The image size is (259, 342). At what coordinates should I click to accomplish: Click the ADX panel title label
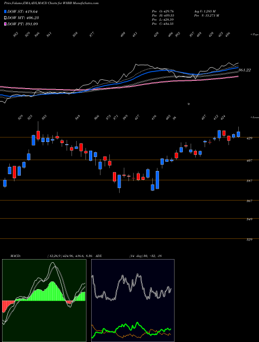[98, 256]
